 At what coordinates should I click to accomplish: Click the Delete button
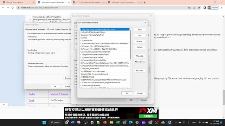pyautogui.click(x=140, y=47)
